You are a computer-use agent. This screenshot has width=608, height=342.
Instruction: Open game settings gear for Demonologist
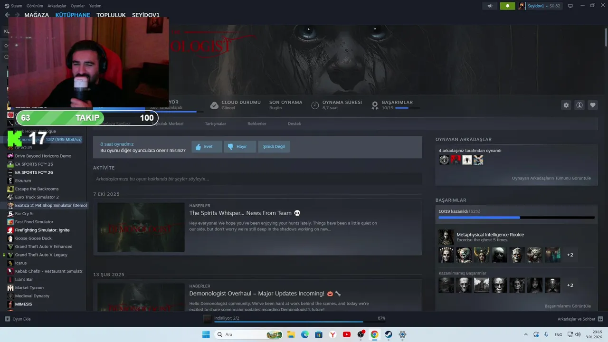(x=566, y=105)
